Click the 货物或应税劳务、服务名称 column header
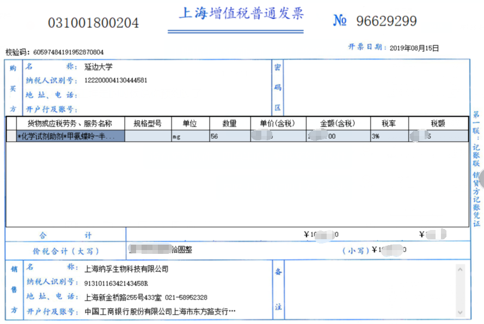 [66, 123]
